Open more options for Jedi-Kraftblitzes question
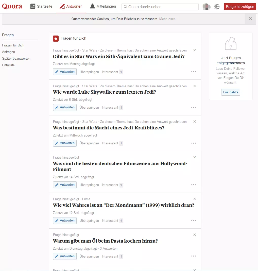Viewport: 258px width, 271px height. pos(194,143)
